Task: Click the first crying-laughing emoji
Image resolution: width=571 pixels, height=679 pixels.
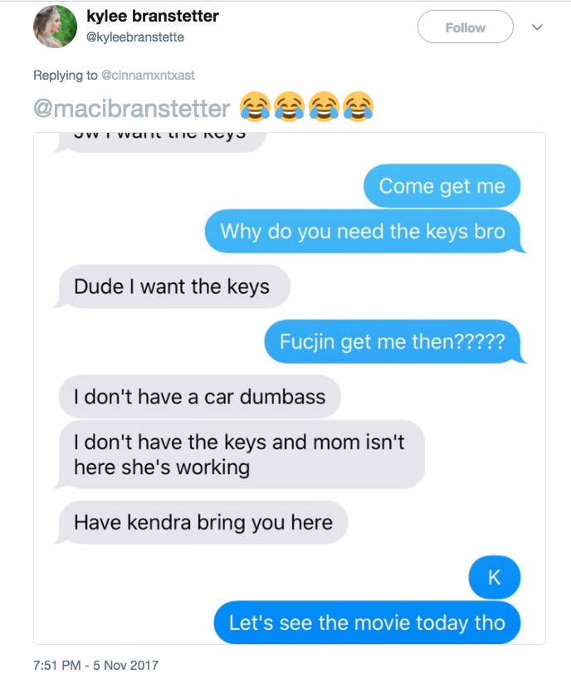Action: tap(256, 106)
